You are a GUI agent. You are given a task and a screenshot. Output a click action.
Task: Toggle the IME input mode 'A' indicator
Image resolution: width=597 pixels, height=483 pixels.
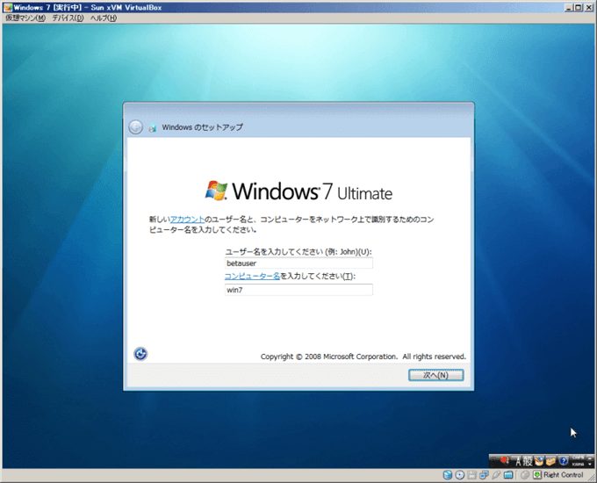point(519,460)
